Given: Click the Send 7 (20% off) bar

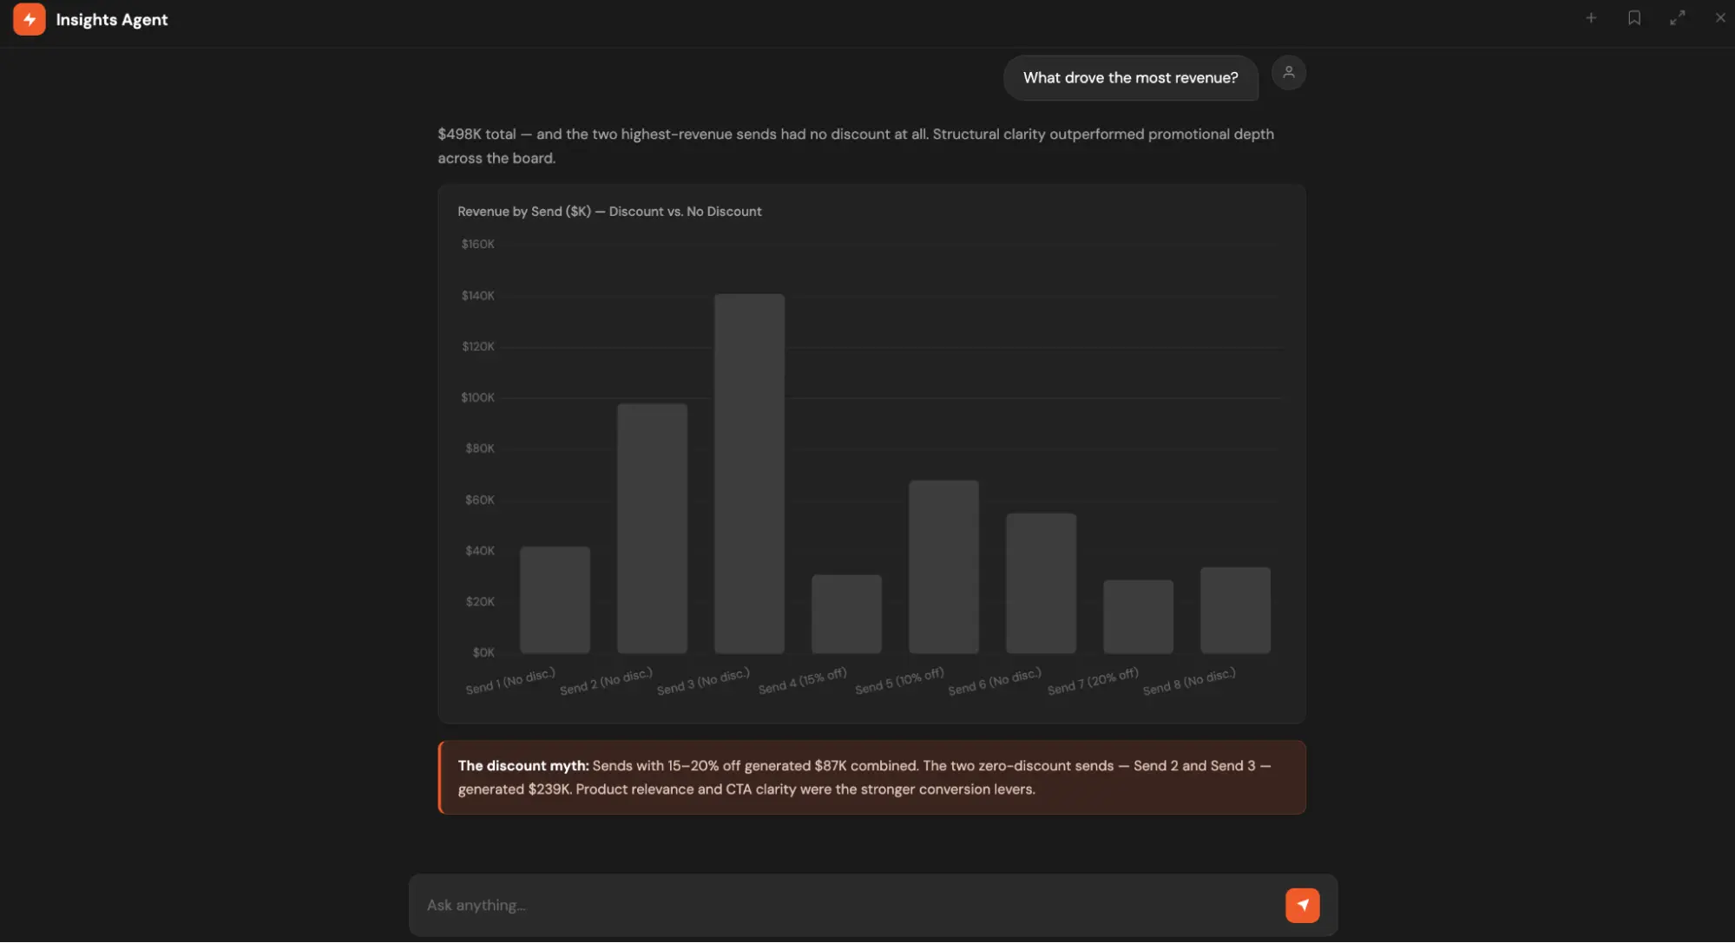Looking at the screenshot, I should 1138,617.
